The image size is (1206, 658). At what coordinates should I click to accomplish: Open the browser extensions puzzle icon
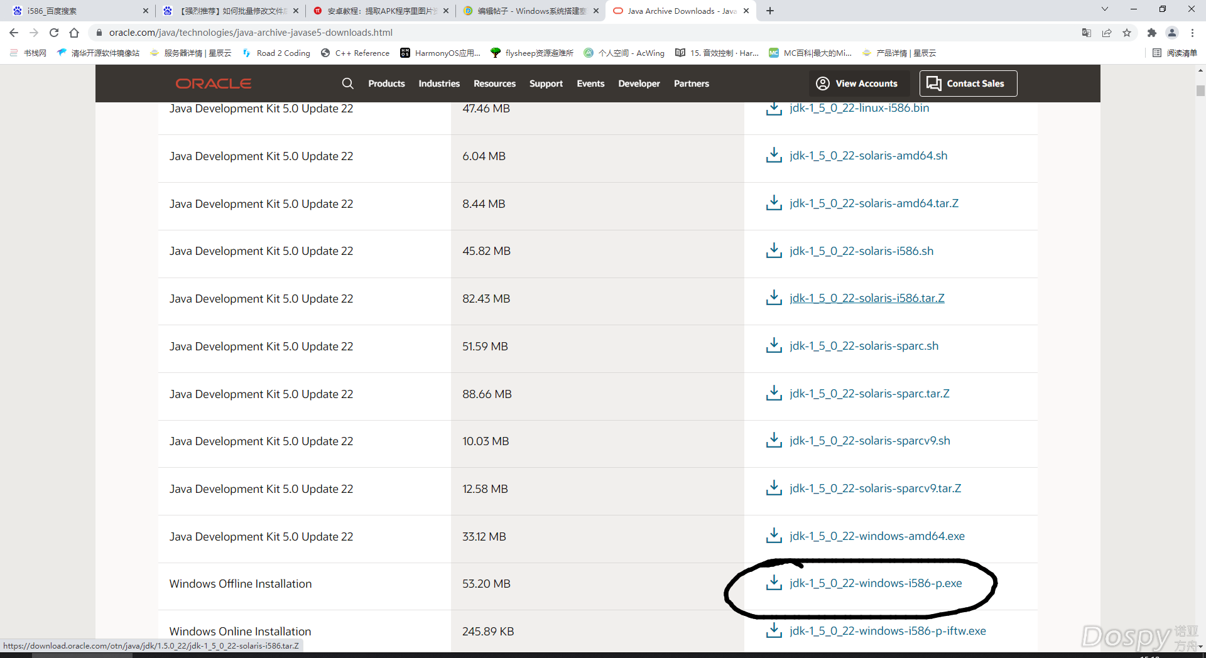[1151, 33]
